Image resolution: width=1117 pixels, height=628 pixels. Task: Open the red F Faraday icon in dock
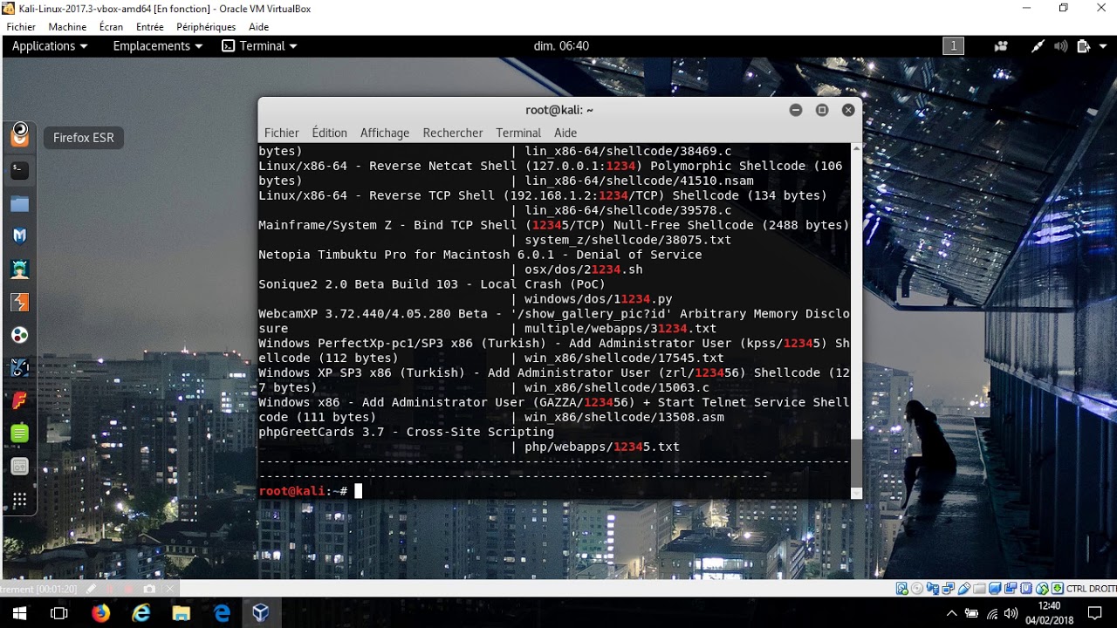[x=19, y=400]
